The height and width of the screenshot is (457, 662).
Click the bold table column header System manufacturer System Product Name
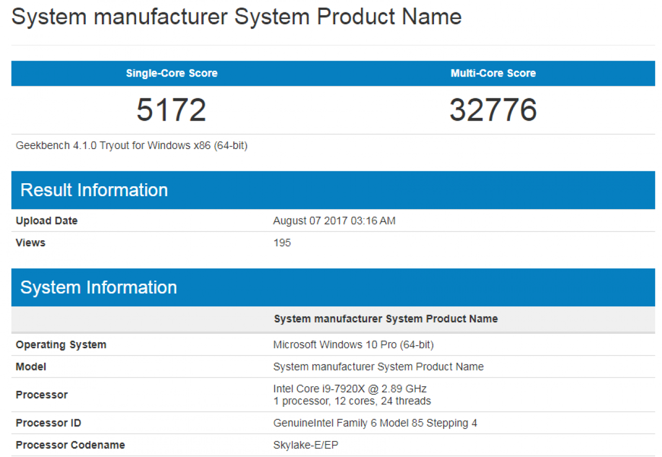pyautogui.click(x=386, y=319)
